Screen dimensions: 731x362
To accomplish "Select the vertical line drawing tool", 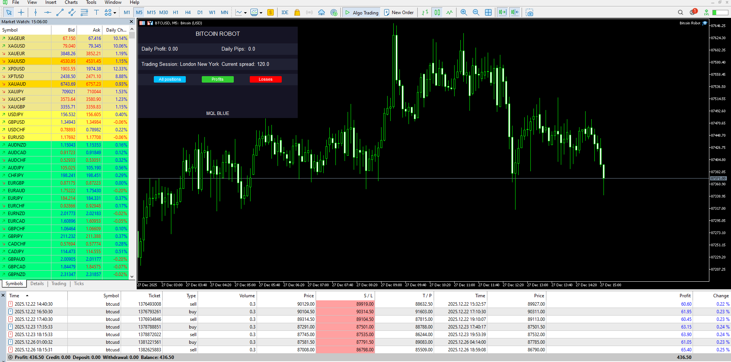I will click(x=35, y=13).
